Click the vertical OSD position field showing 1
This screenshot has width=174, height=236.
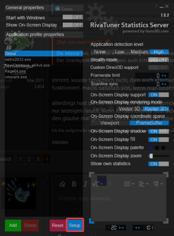[147, 228]
